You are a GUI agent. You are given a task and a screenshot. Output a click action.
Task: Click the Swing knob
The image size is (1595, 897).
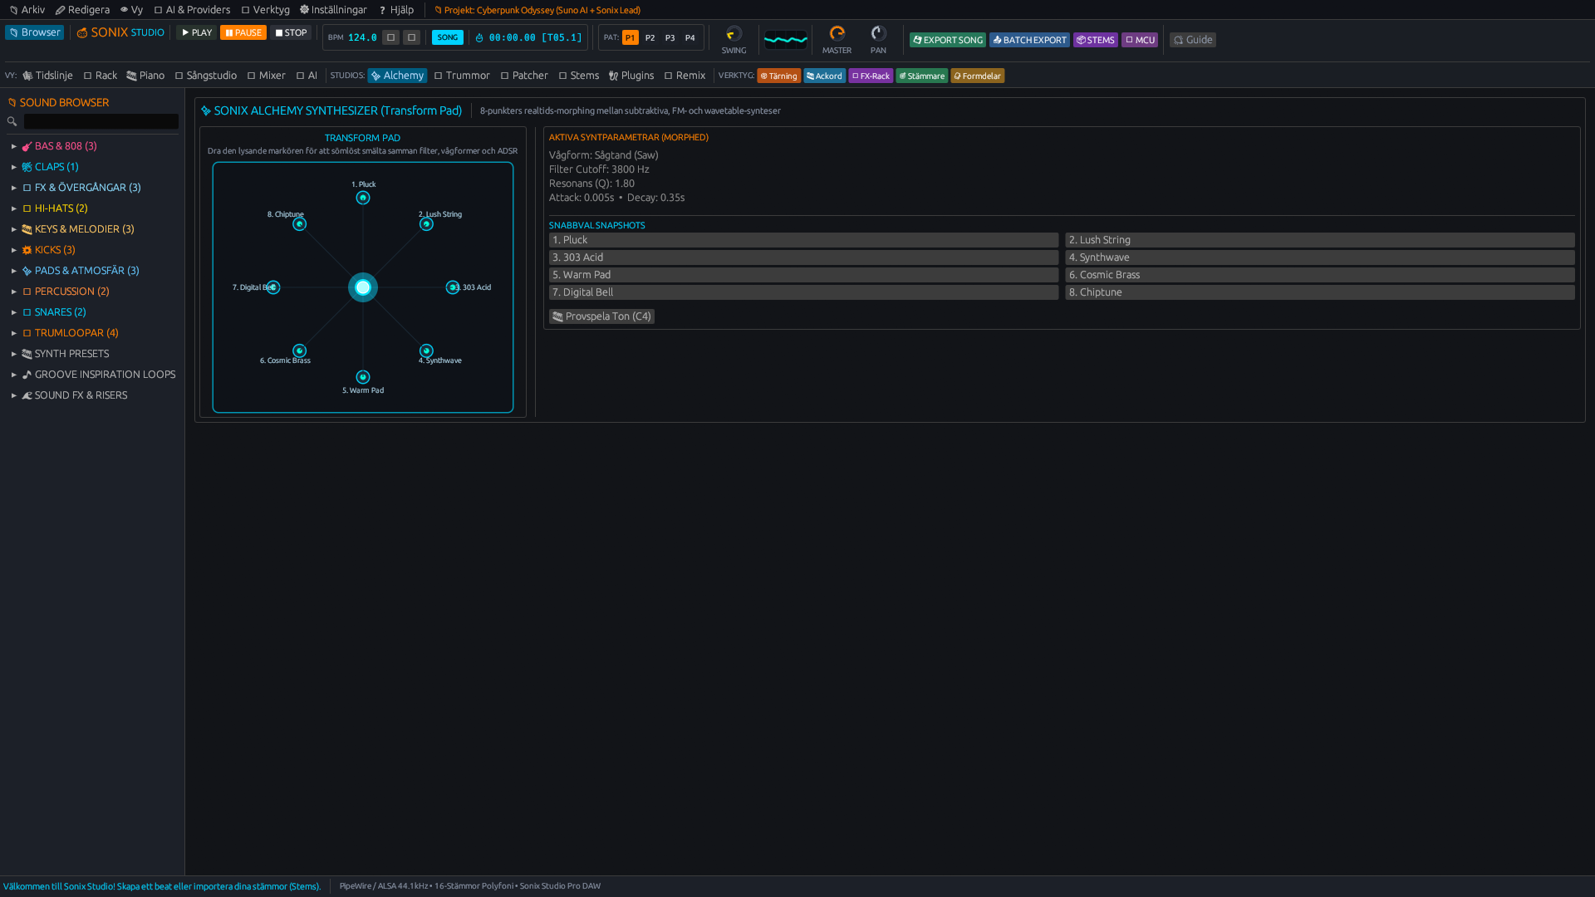(x=734, y=33)
